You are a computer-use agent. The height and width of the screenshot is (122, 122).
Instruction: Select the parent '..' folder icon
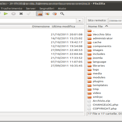89,30
